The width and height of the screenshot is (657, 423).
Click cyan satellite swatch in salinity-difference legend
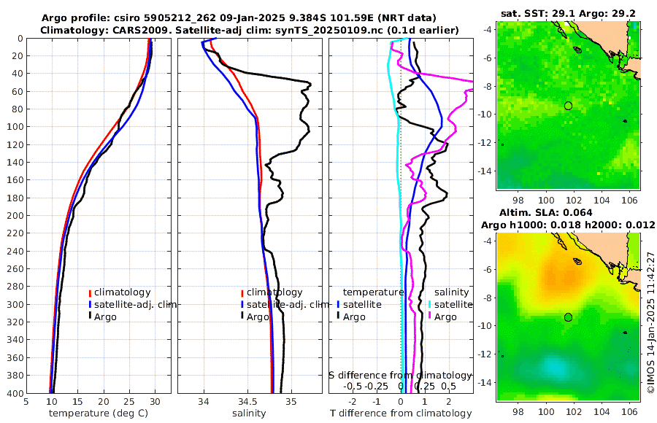pyautogui.click(x=430, y=304)
